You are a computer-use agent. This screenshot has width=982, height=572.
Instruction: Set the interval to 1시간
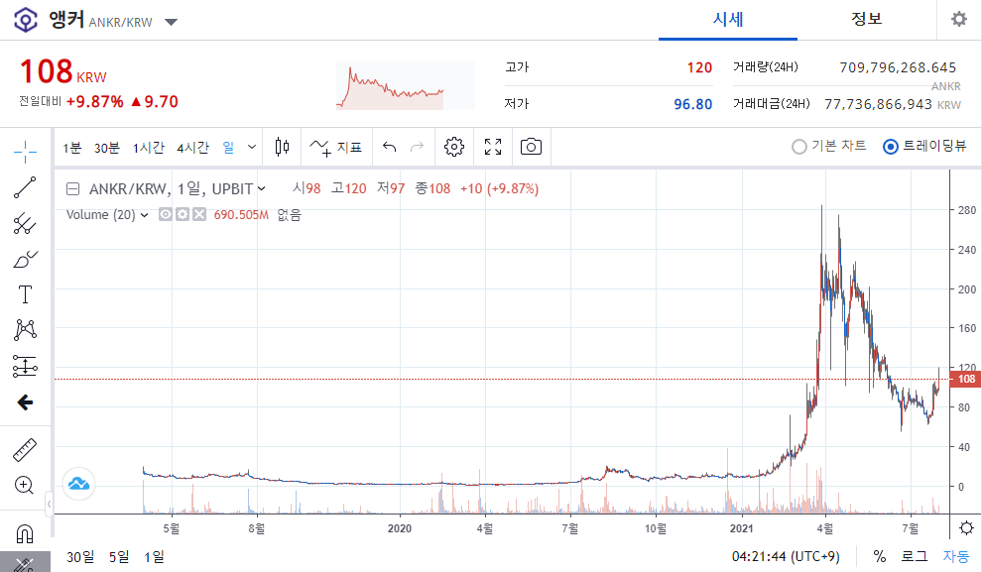pyautogui.click(x=149, y=148)
